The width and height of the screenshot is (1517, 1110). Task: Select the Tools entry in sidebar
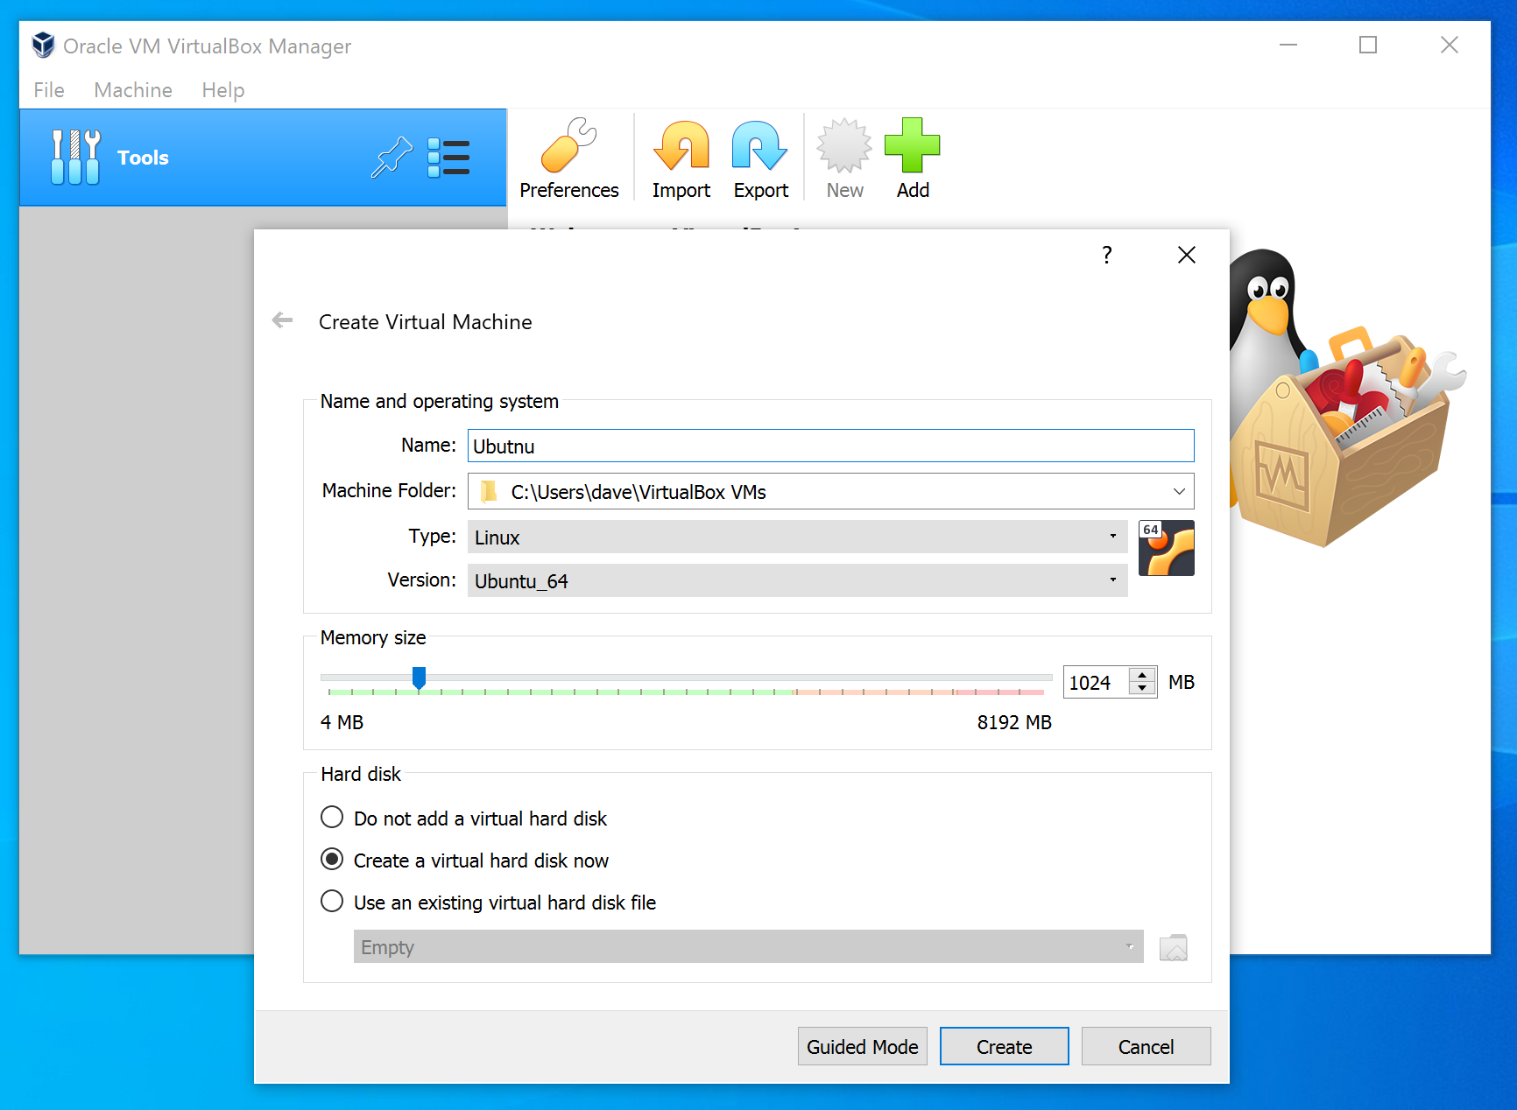263,158
